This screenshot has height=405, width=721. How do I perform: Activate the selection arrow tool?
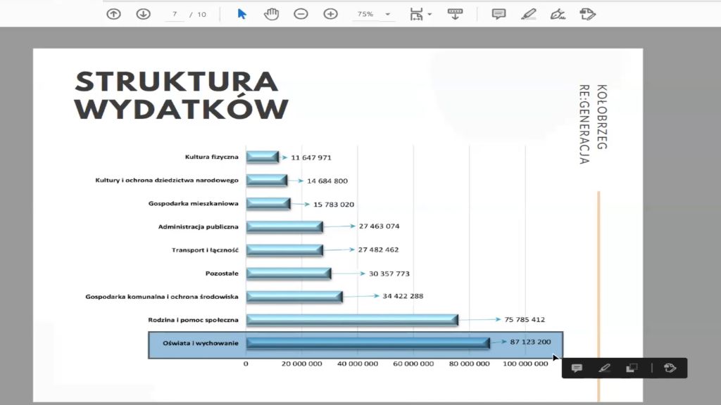point(242,14)
